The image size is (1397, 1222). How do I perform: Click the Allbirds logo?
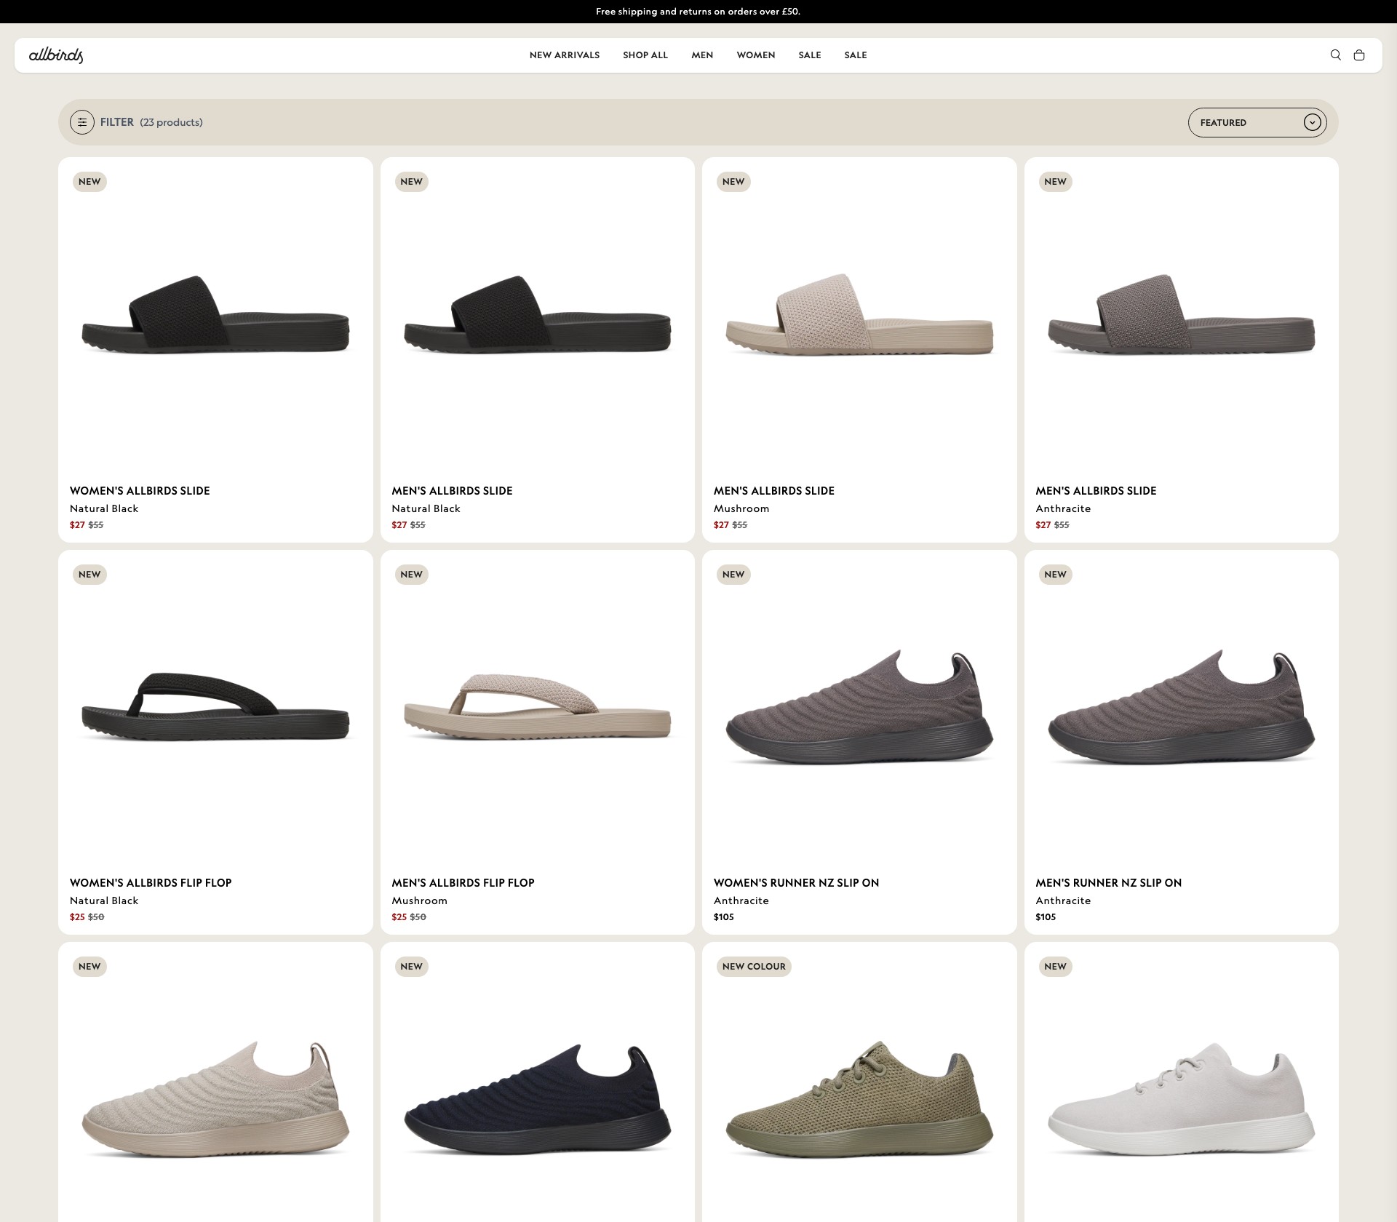[x=56, y=55]
